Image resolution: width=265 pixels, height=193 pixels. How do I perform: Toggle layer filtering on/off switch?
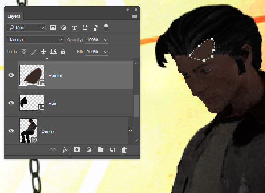click(106, 27)
